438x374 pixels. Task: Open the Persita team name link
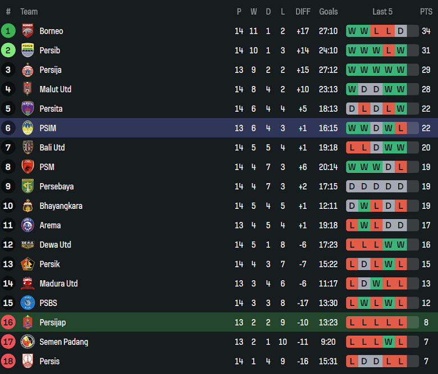(51, 109)
